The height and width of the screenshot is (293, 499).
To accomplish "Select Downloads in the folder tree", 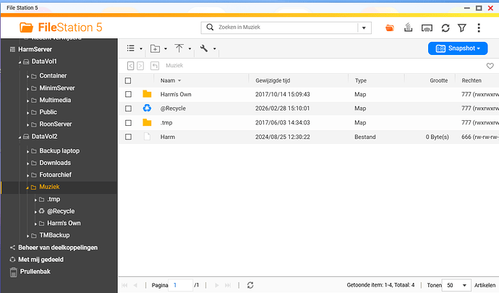I will click(55, 163).
